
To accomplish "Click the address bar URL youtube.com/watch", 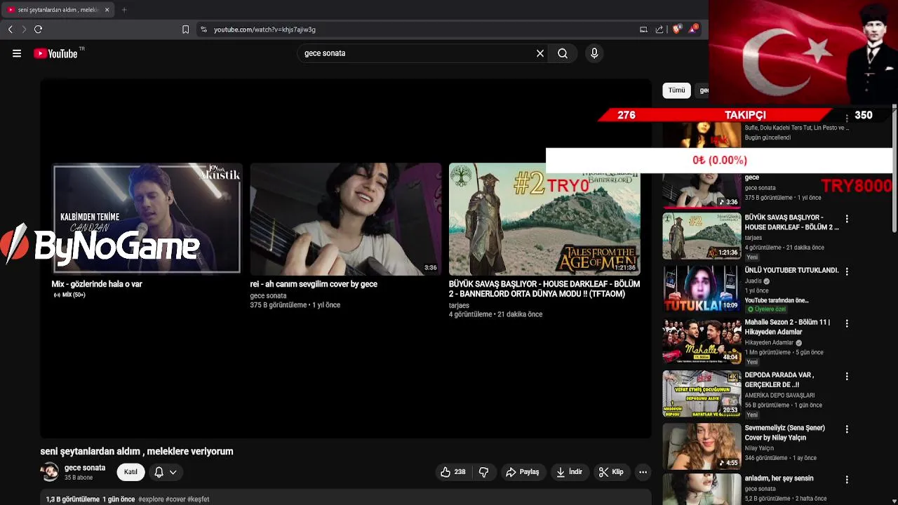I will pyautogui.click(x=264, y=29).
